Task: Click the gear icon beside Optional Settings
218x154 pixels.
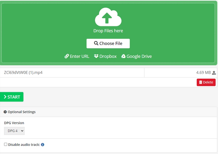Action: (x=5, y=112)
